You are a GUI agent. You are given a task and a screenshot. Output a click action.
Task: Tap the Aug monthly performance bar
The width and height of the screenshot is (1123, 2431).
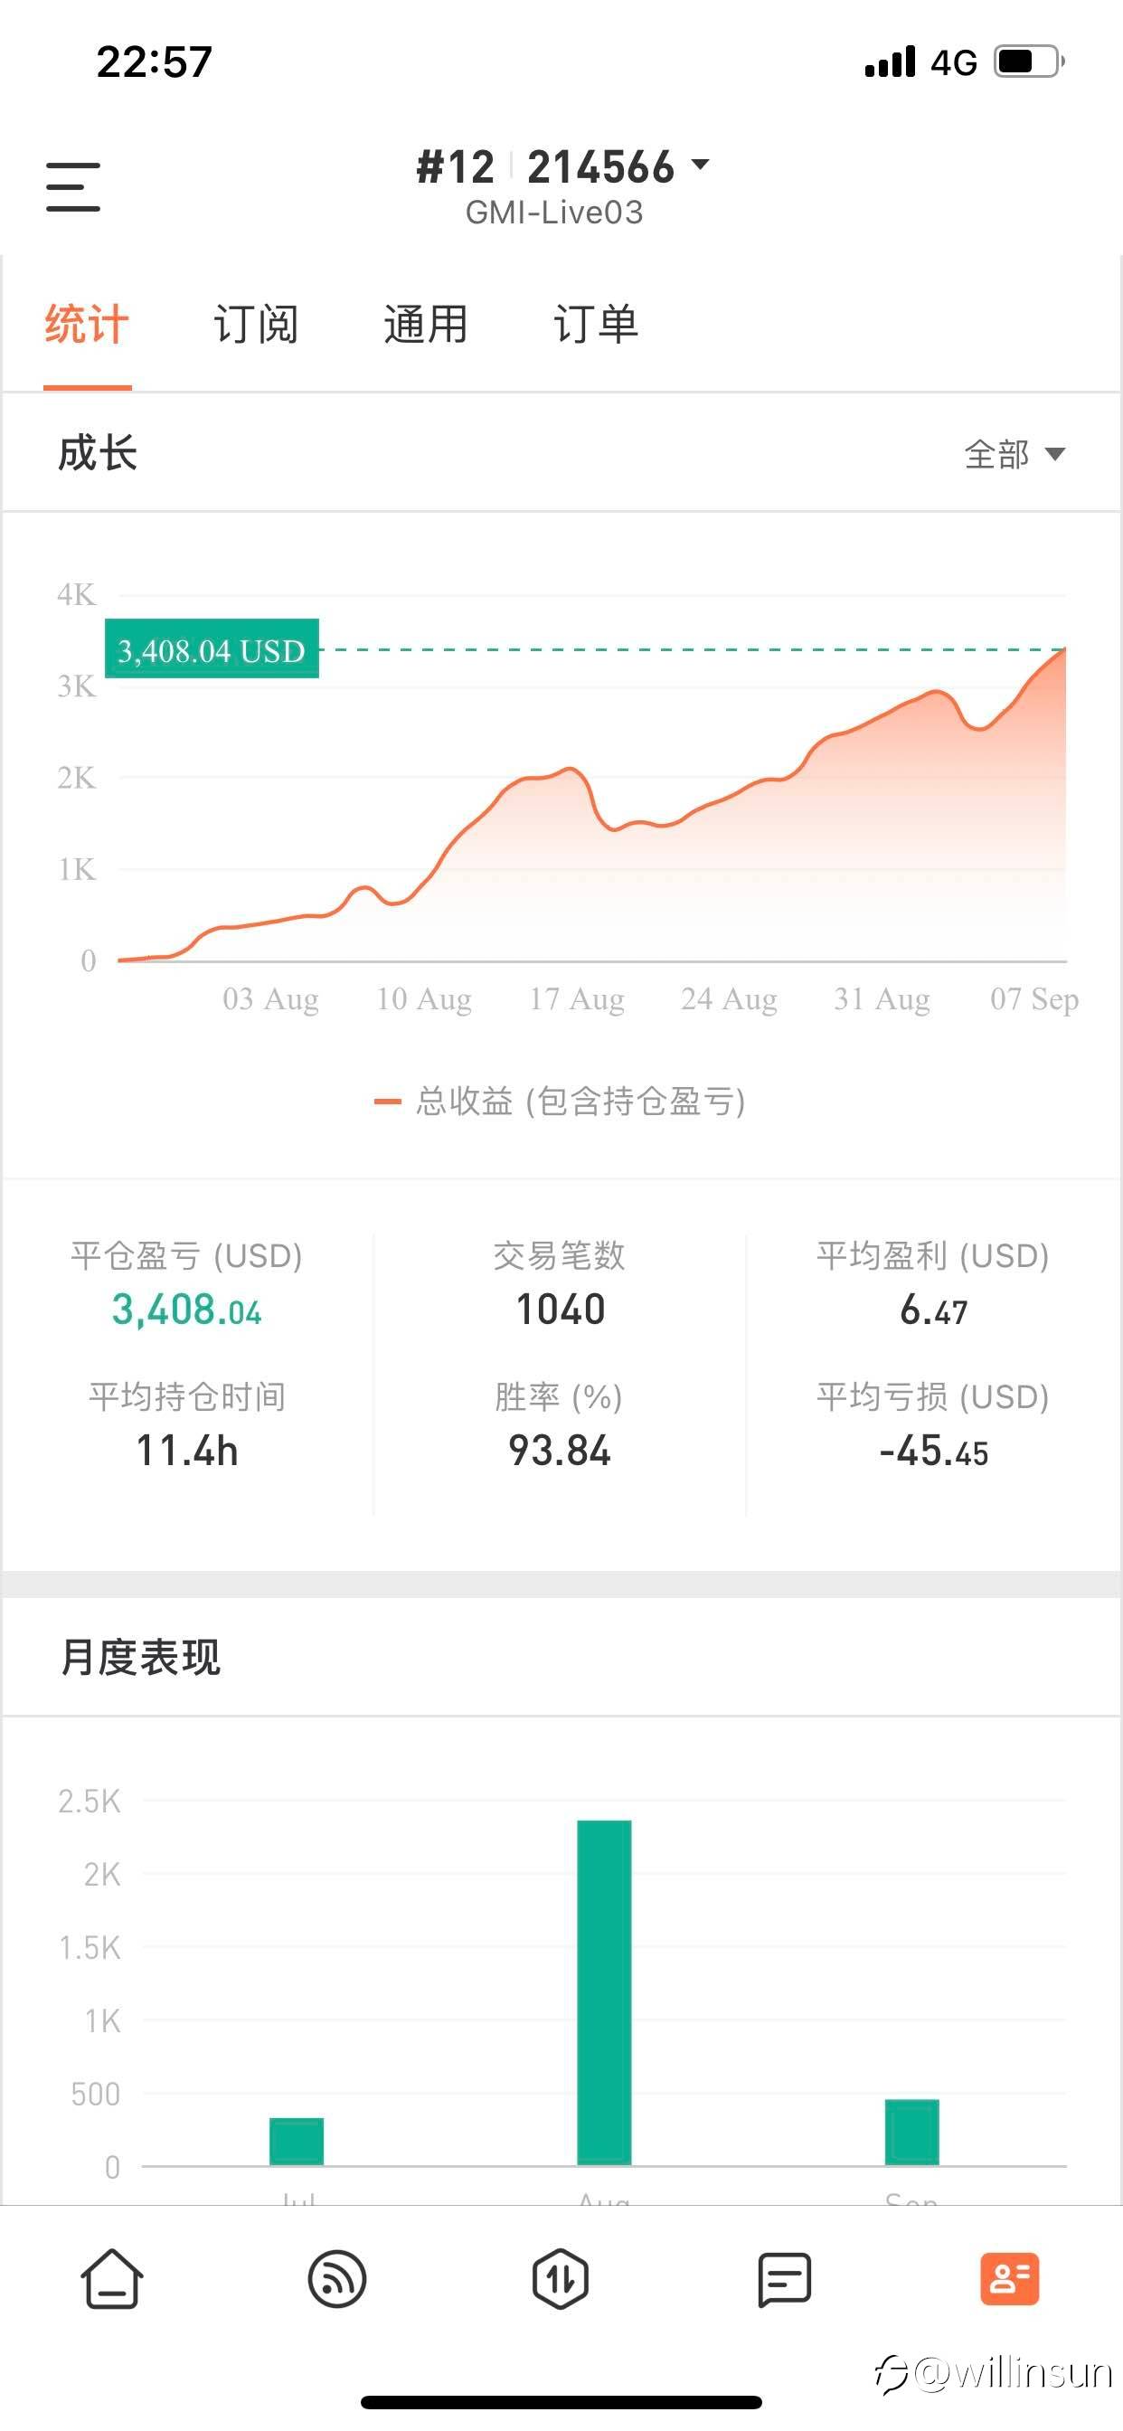click(x=604, y=1991)
